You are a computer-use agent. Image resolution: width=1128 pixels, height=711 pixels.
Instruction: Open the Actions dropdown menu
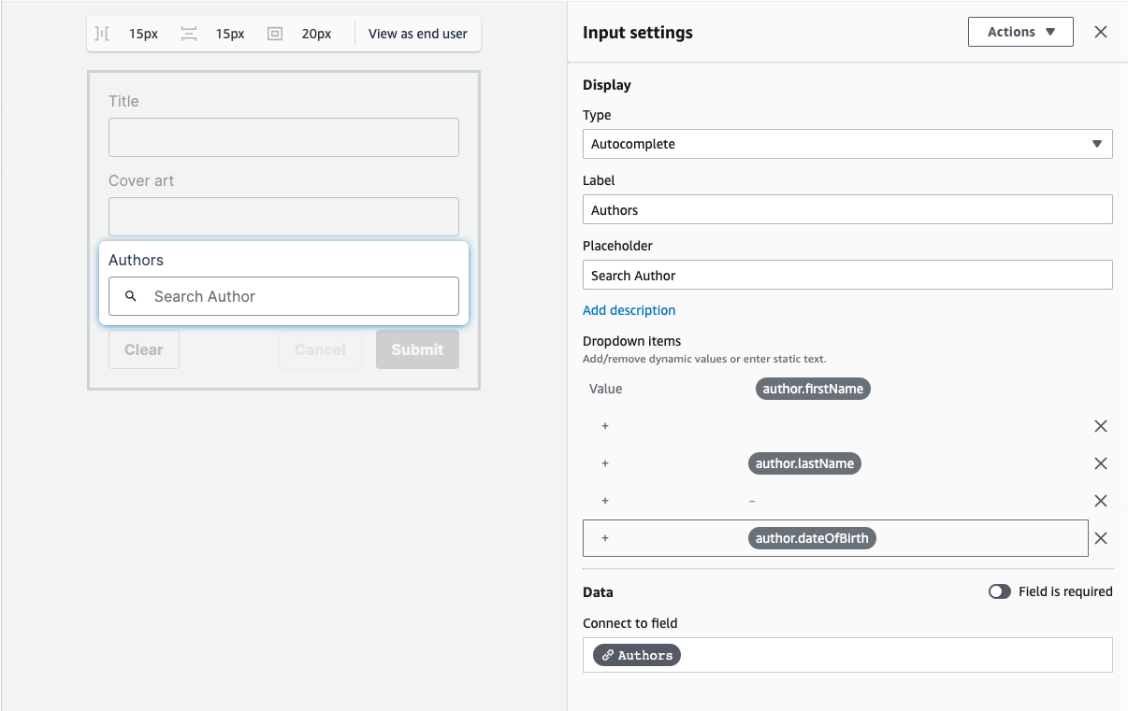tap(1020, 31)
